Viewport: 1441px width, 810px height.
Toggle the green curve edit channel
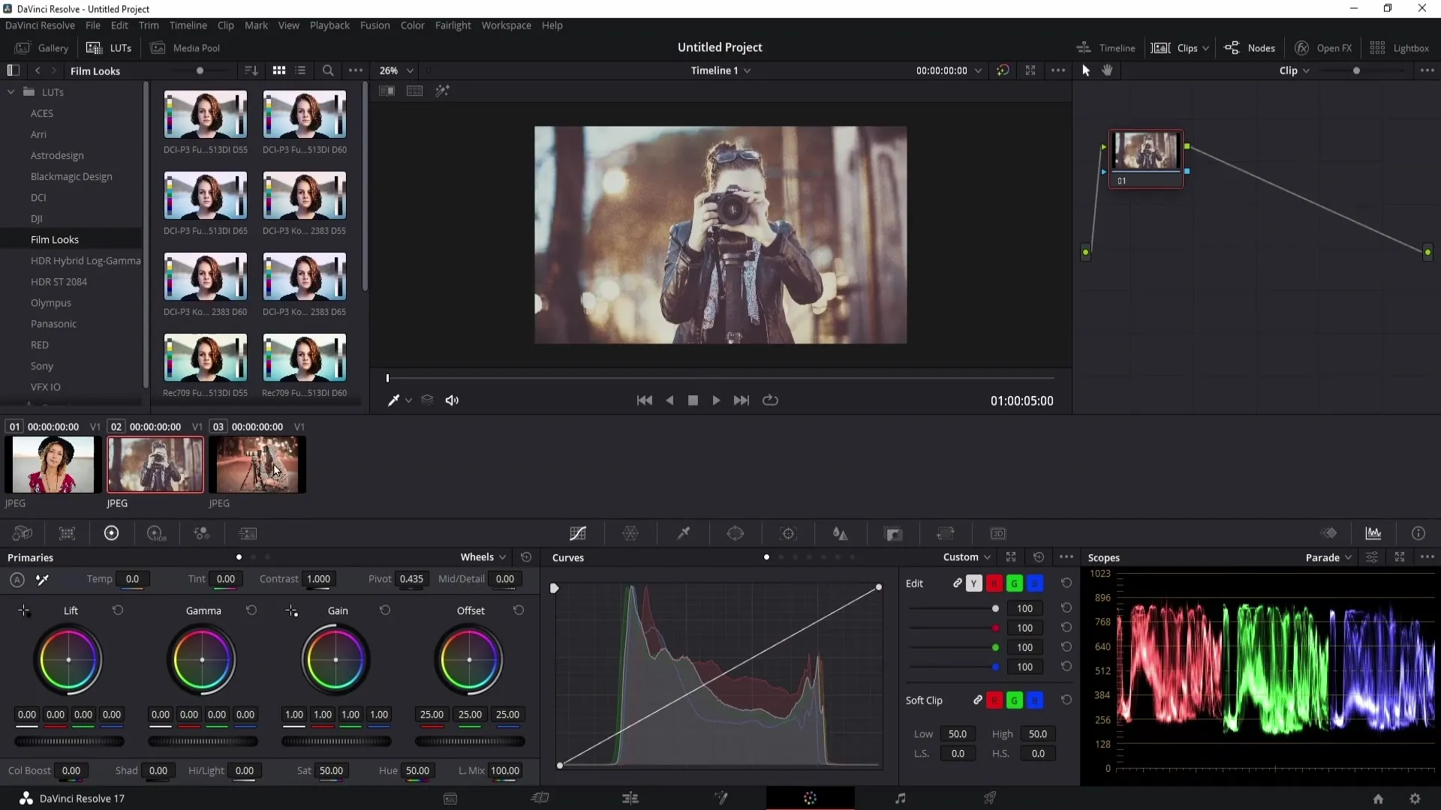(x=1014, y=583)
